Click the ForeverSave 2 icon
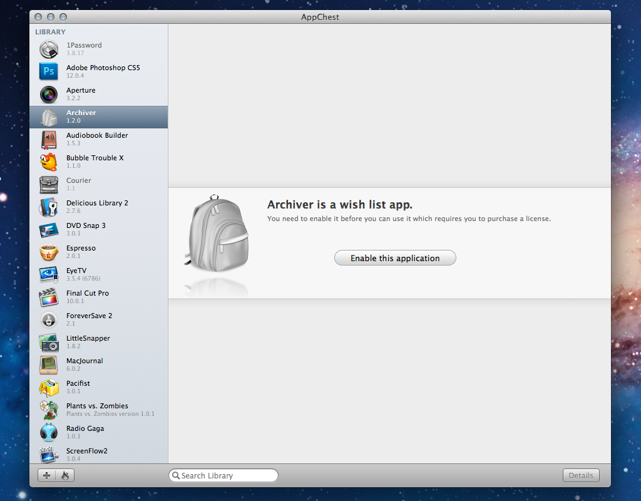641x501 pixels. pos(49,320)
